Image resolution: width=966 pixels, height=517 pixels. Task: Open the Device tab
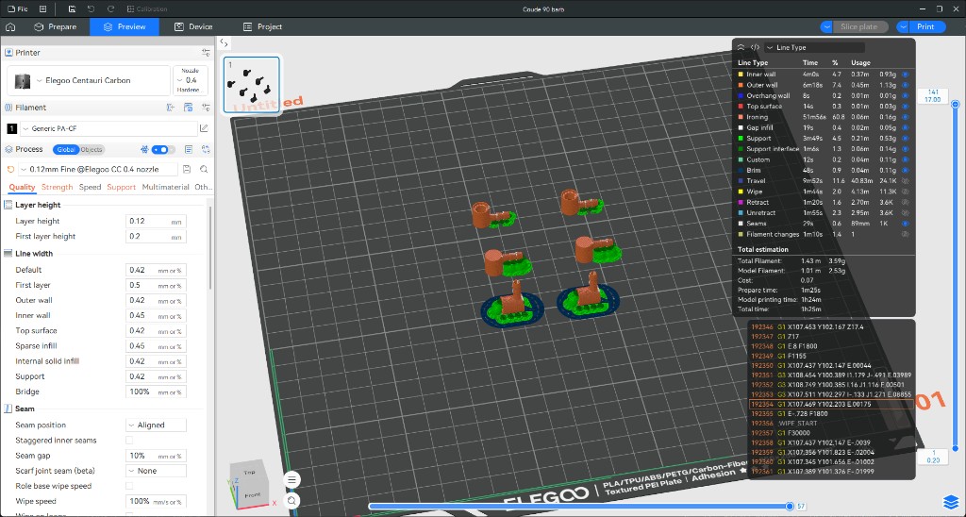(x=193, y=27)
